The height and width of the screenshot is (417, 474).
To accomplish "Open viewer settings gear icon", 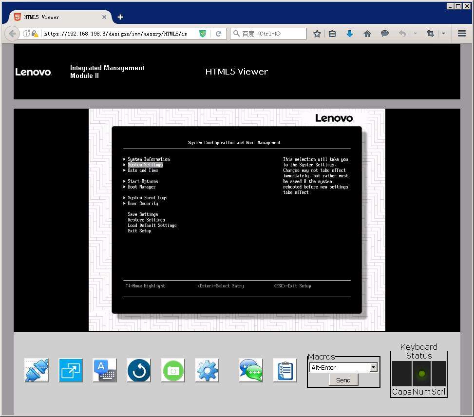I will click(x=207, y=371).
